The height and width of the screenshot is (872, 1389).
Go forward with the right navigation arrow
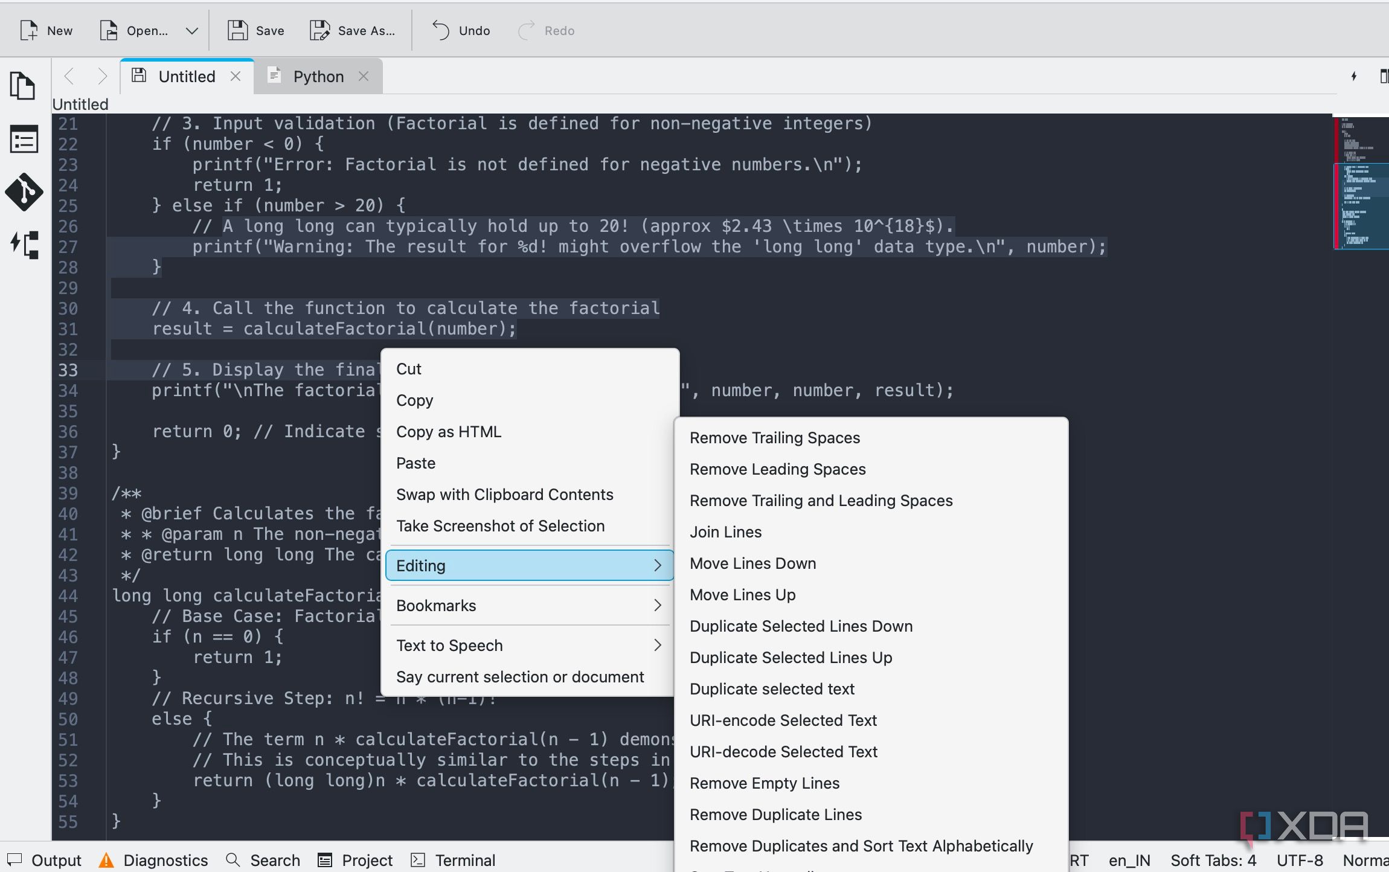tap(101, 77)
